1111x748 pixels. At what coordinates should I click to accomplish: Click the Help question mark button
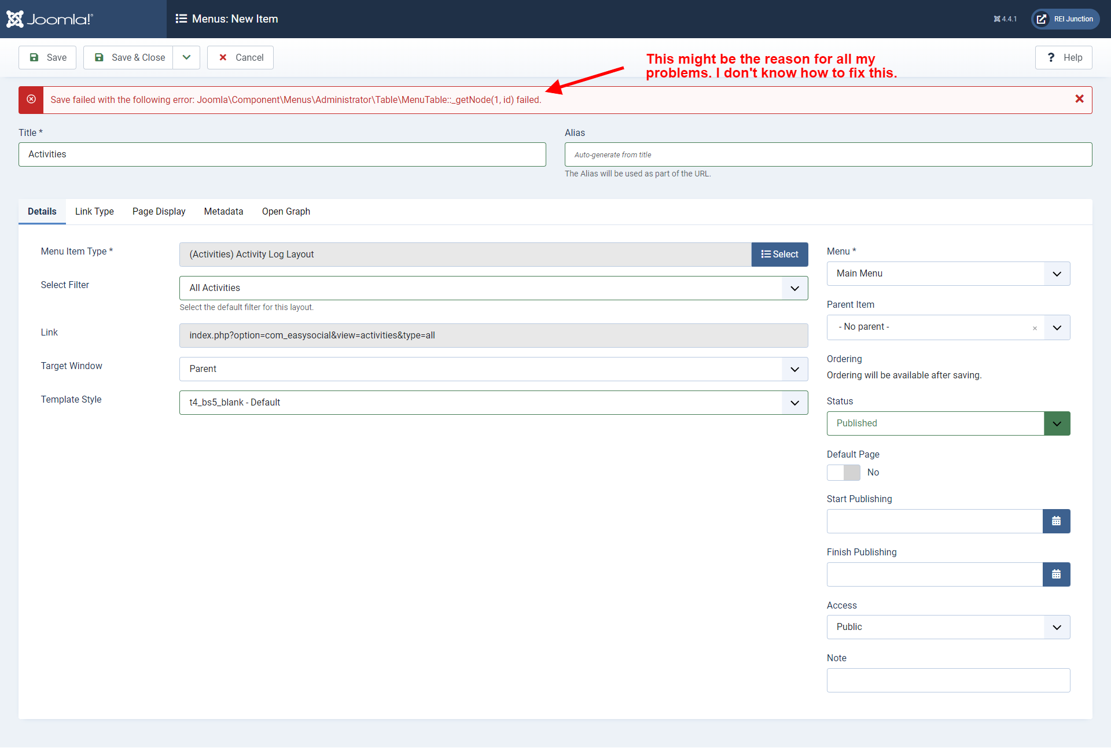pos(1063,57)
